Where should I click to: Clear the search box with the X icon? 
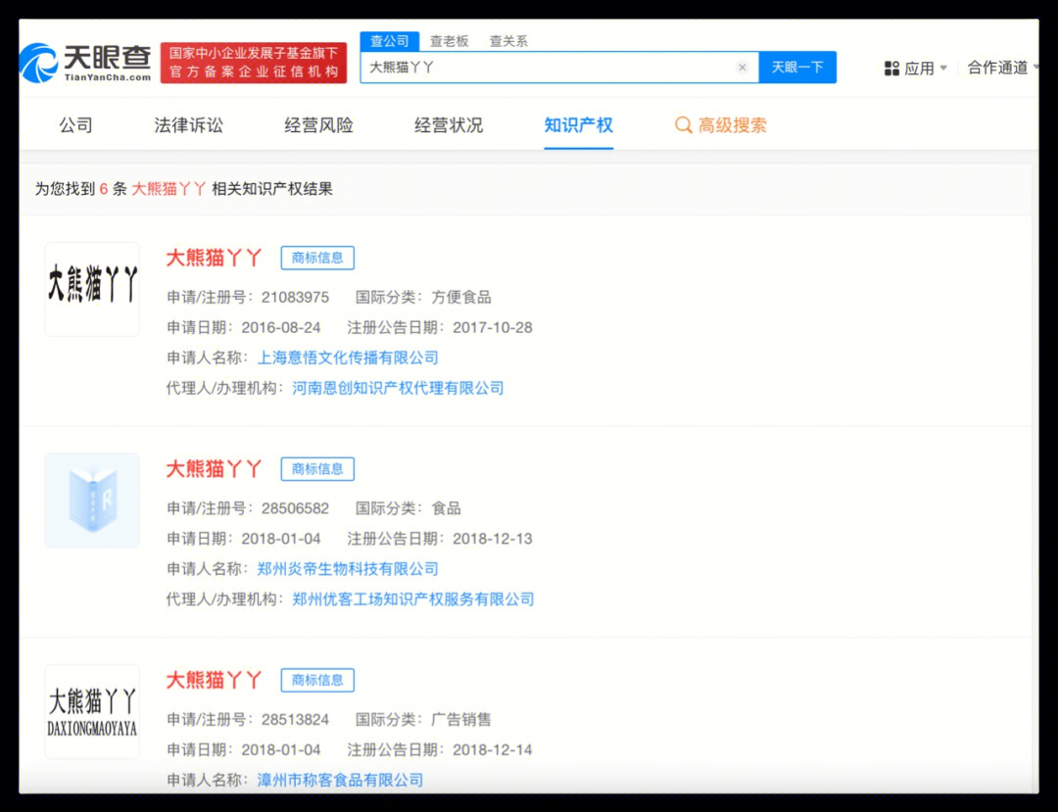(743, 68)
